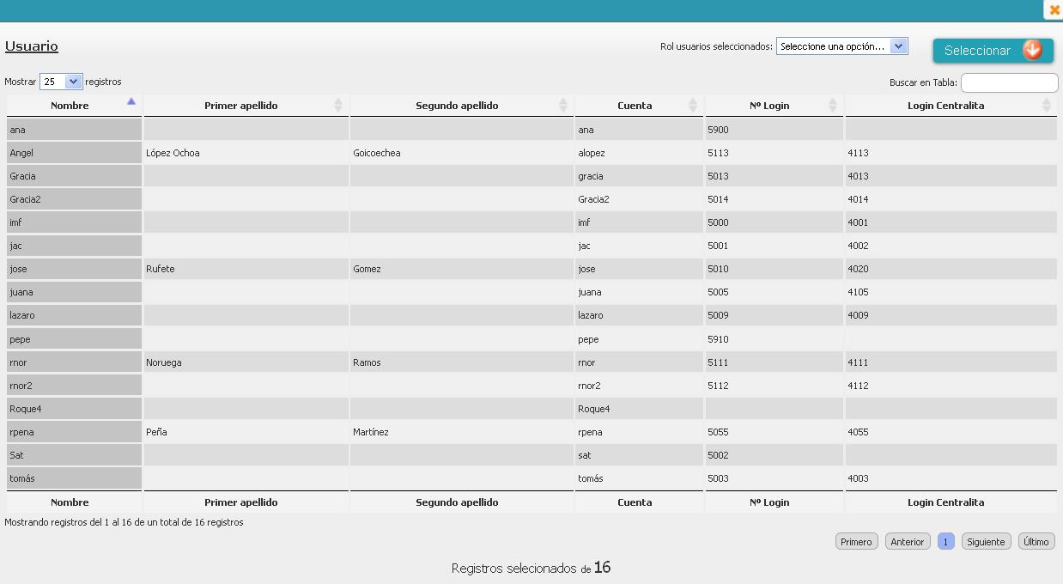Viewport: 1063px width, 584px height.
Task: Select the imf name cell
Action: tap(74, 222)
